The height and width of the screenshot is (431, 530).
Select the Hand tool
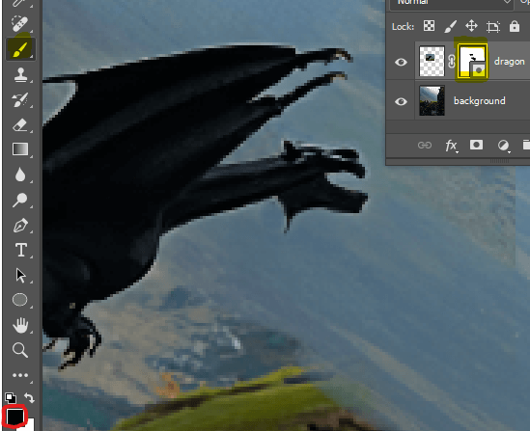(x=20, y=325)
